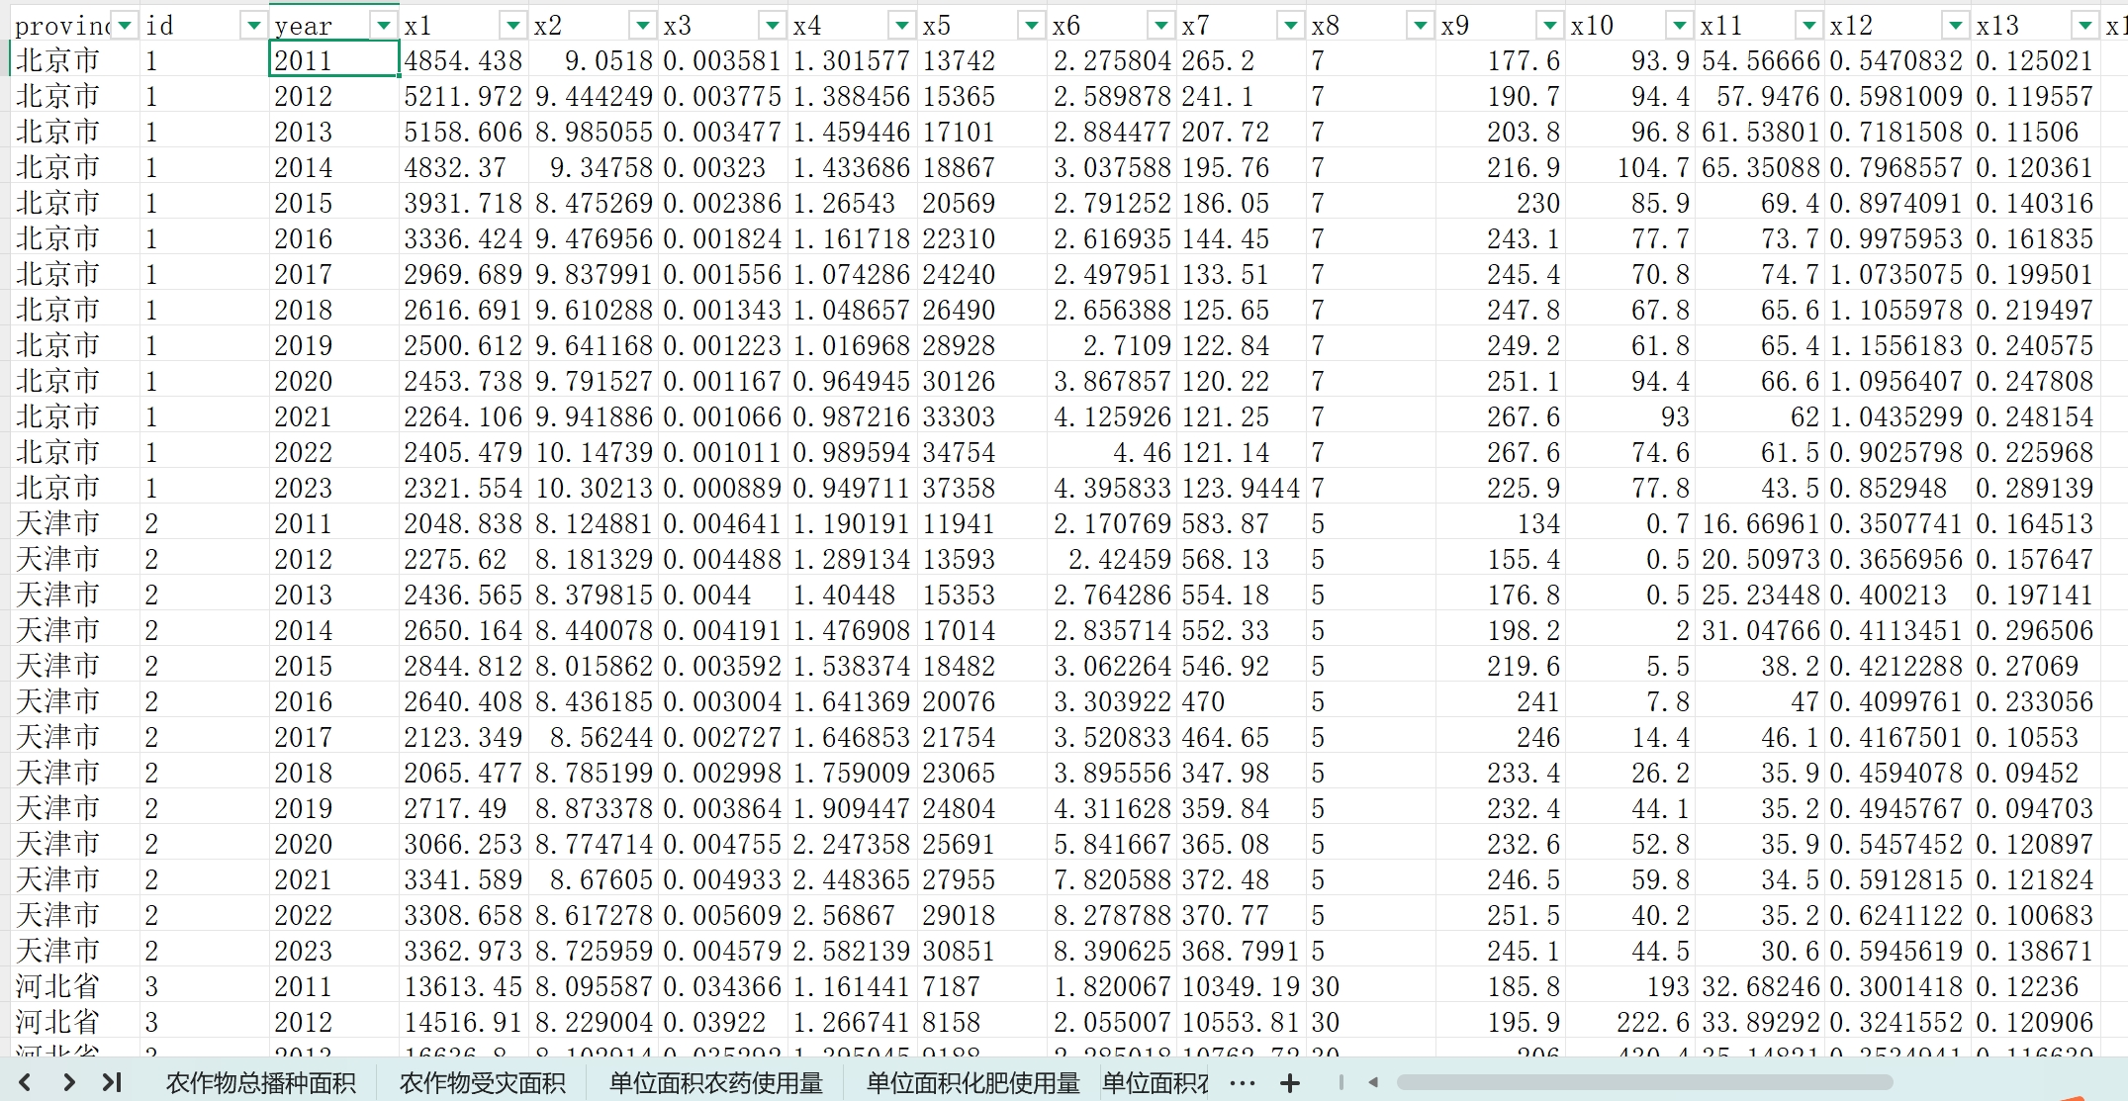Open 单位面积农药使用量 sheet tab
This screenshot has width=2128, height=1101.
click(715, 1083)
